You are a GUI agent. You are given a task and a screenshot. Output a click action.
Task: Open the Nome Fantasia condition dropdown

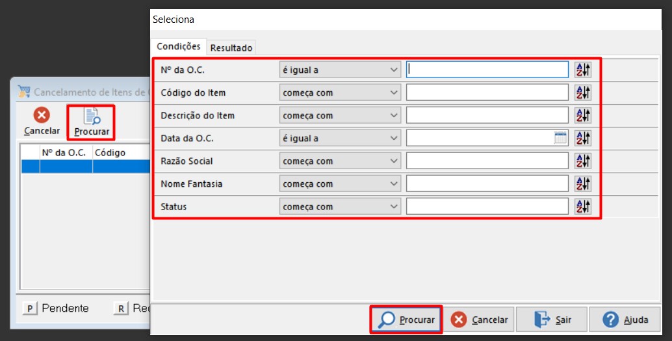click(x=341, y=184)
